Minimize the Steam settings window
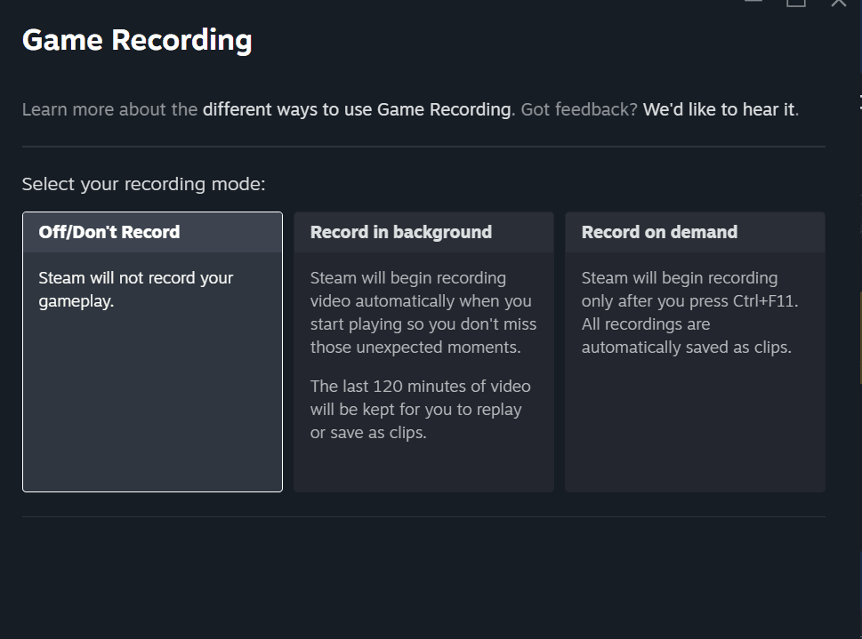 [752, 4]
